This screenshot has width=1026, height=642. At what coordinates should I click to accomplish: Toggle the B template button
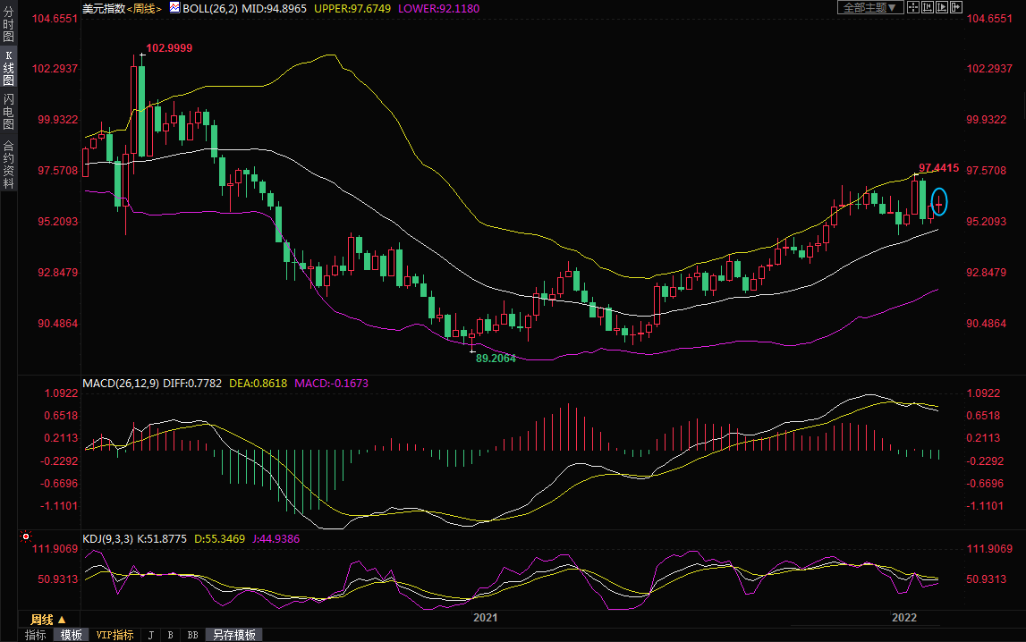pos(170,635)
